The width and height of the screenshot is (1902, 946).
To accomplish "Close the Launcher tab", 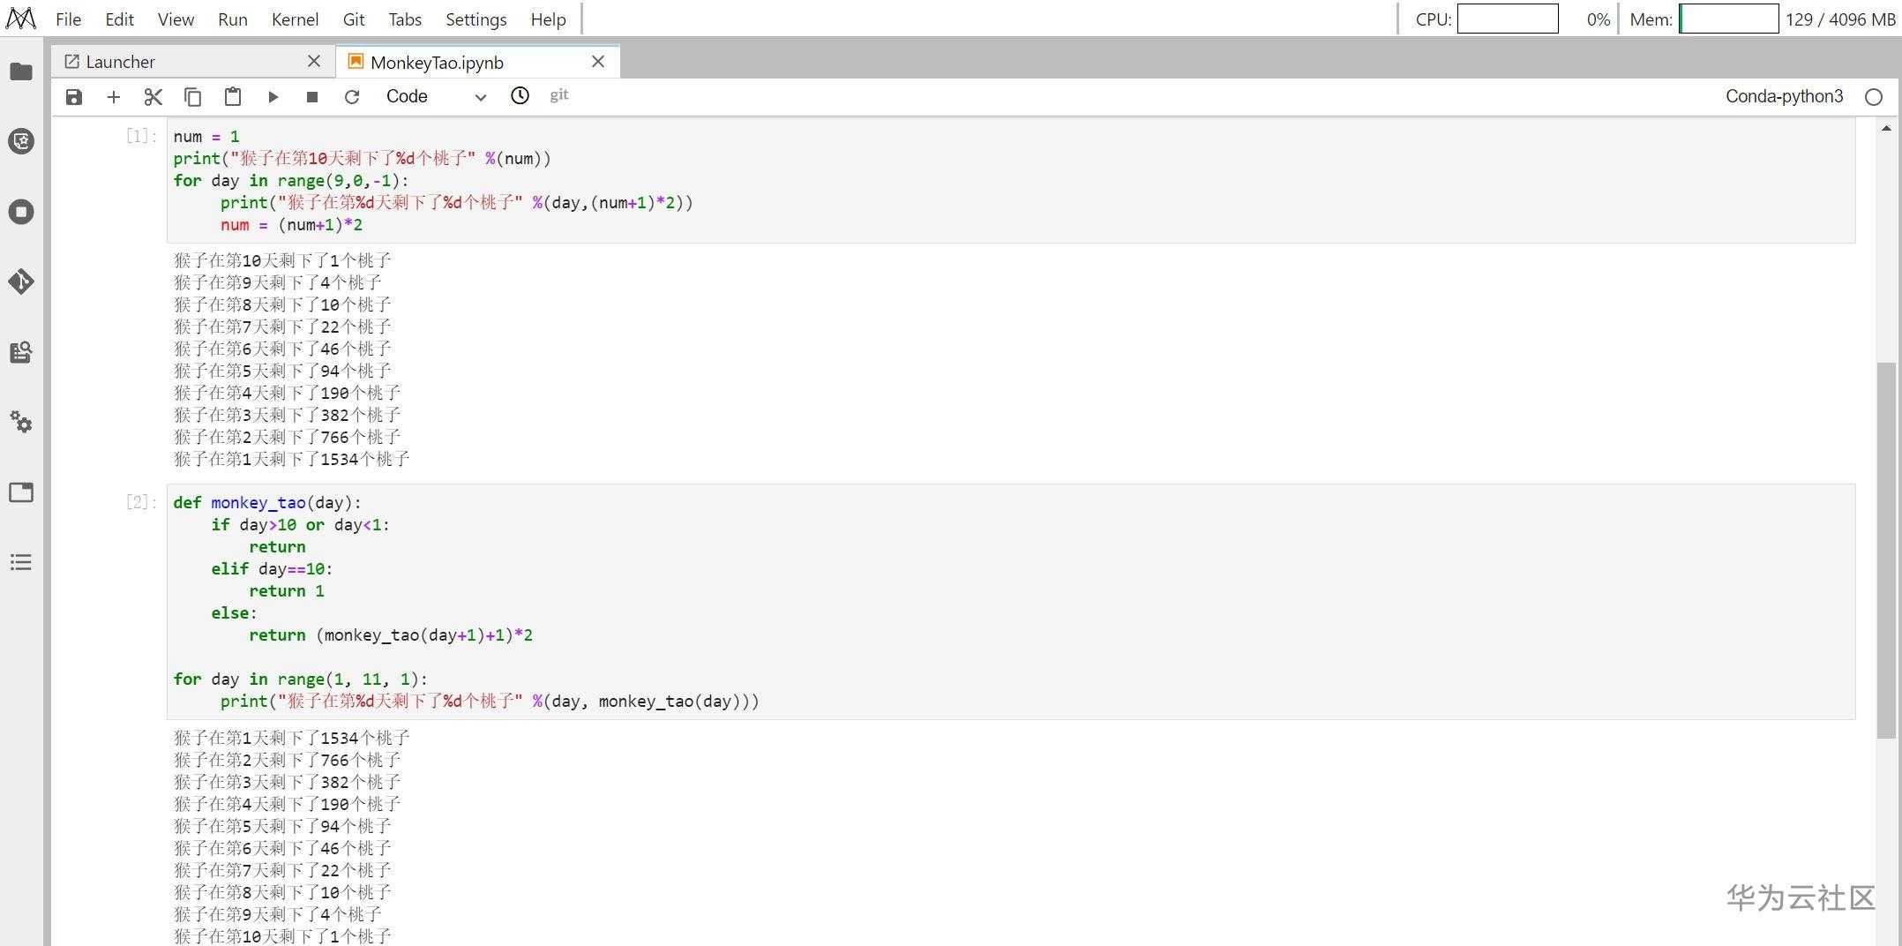I will click(x=314, y=61).
